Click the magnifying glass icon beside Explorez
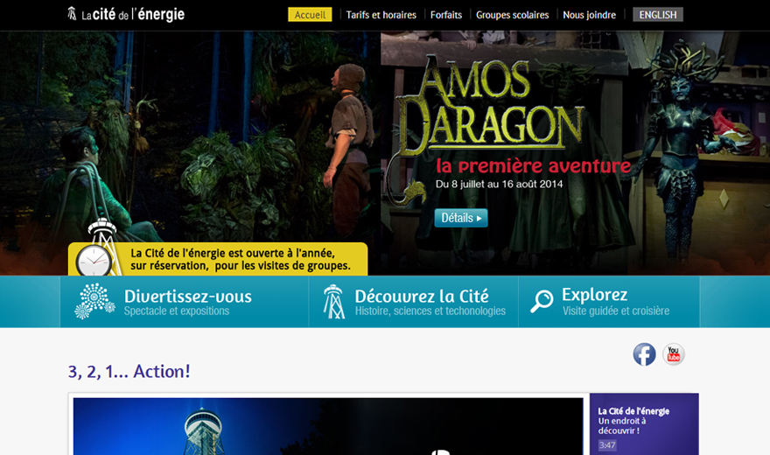Screen dimensions: 770x455 pos(541,301)
